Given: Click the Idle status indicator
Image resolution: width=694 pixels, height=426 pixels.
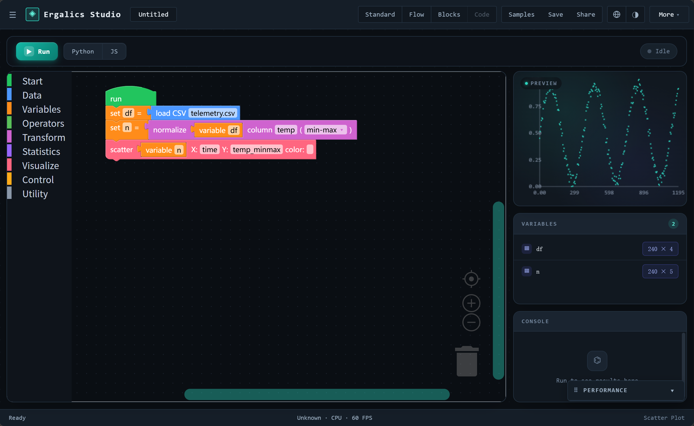Looking at the screenshot, I should click(658, 51).
